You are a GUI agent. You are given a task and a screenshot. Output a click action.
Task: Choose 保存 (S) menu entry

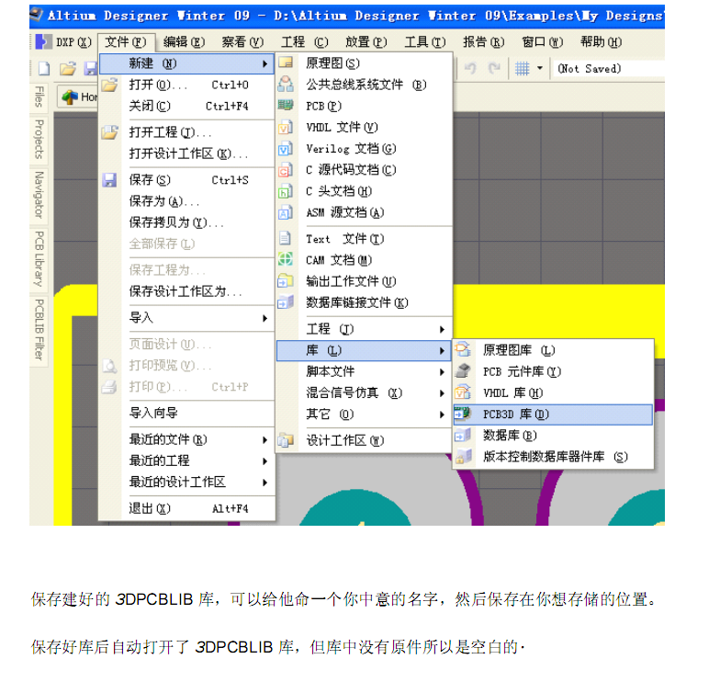click(186, 180)
